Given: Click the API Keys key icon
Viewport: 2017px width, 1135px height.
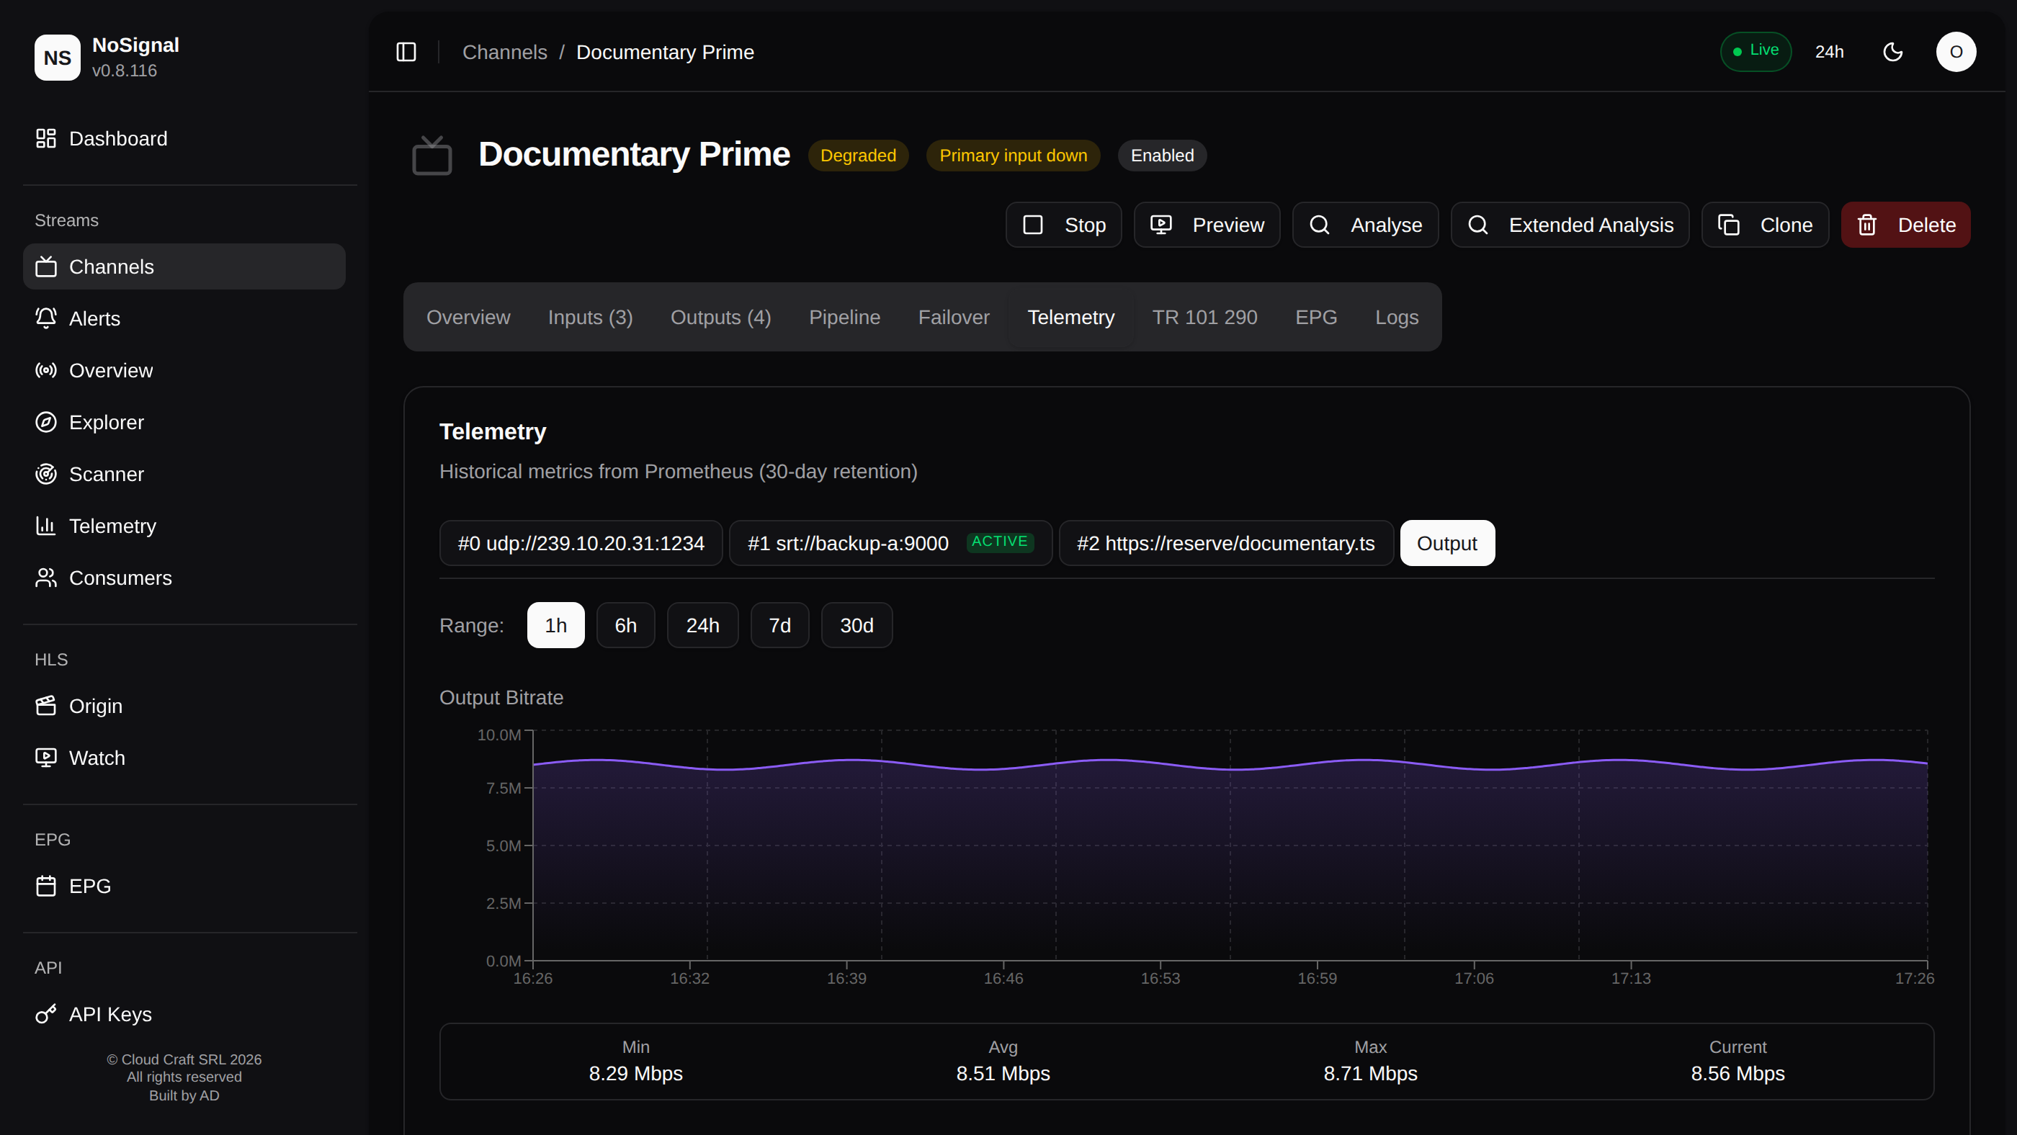Looking at the screenshot, I should point(46,1015).
